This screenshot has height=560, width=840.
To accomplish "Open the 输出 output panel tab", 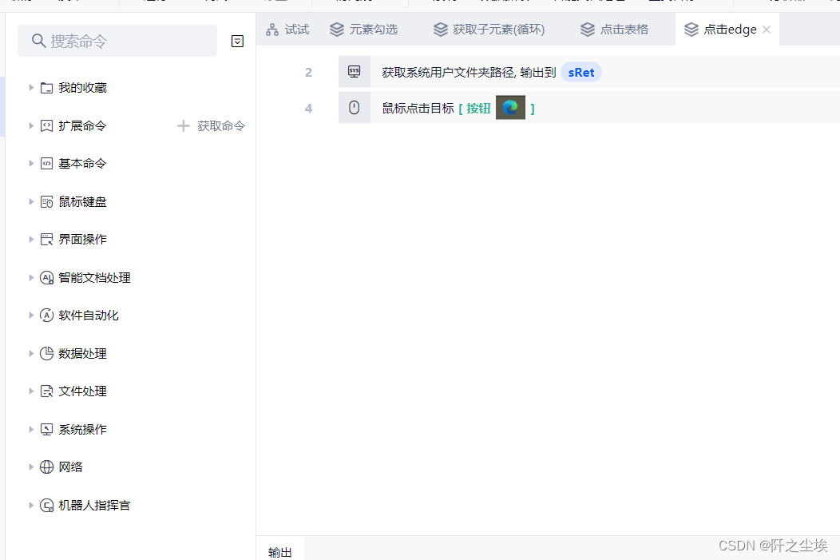I will (280, 552).
